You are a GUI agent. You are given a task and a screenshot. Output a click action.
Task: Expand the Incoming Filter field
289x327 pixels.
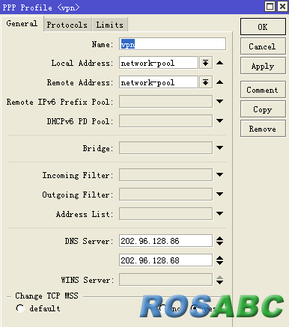tap(219, 175)
